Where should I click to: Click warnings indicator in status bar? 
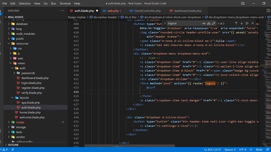4,149
